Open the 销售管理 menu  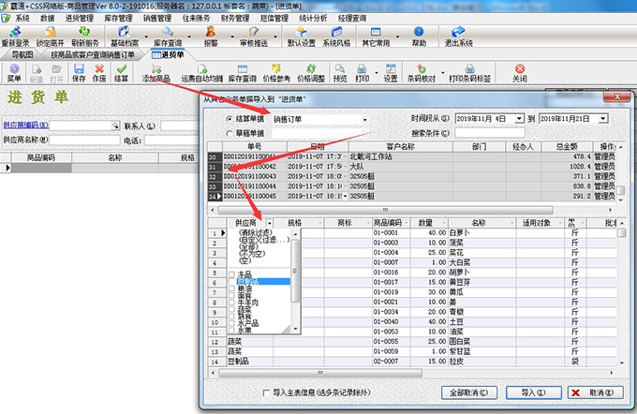[x=157, y=19]
